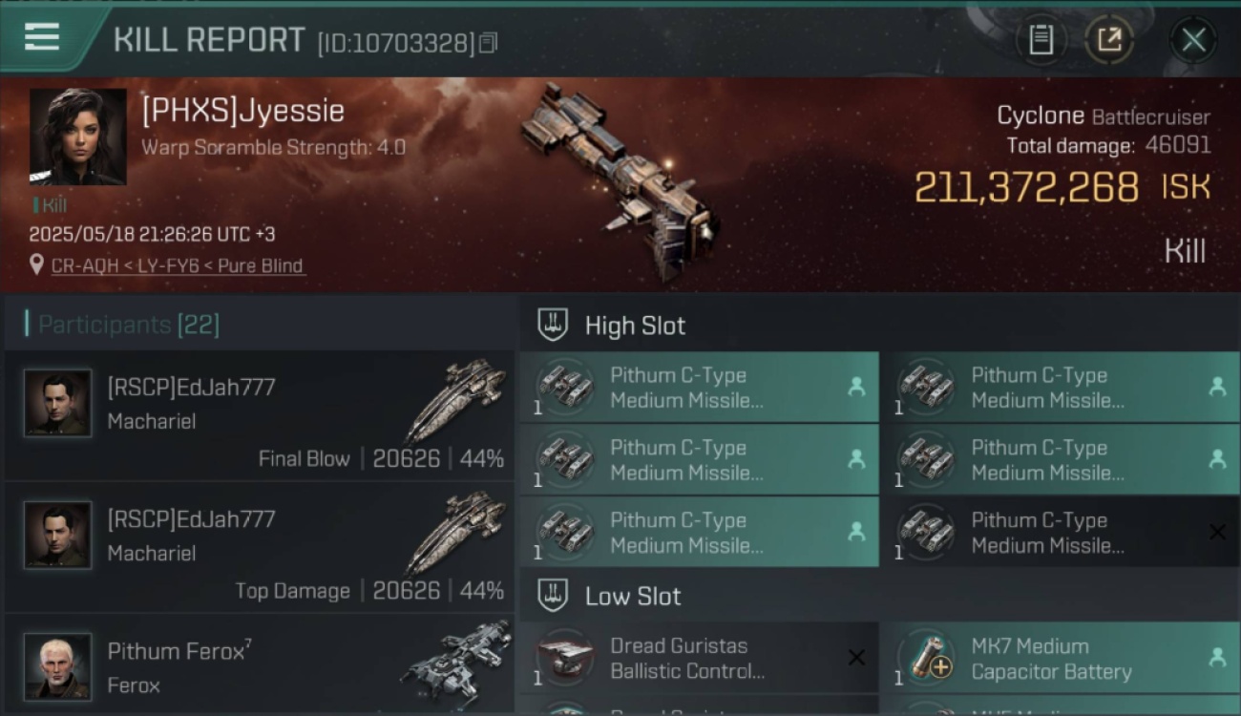Open the CR-AQH location link
This screenshot has width=1241, height=716.
[x=83, y=265]
